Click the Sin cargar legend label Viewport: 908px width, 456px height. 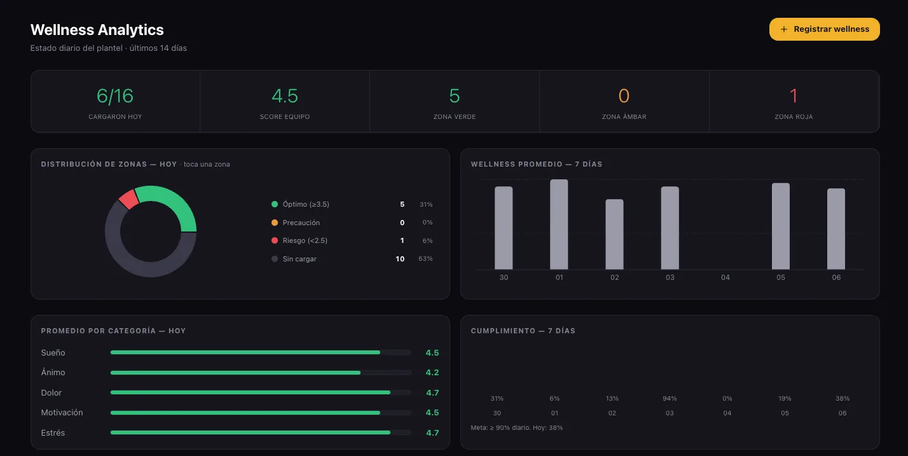tap(299, 259)
